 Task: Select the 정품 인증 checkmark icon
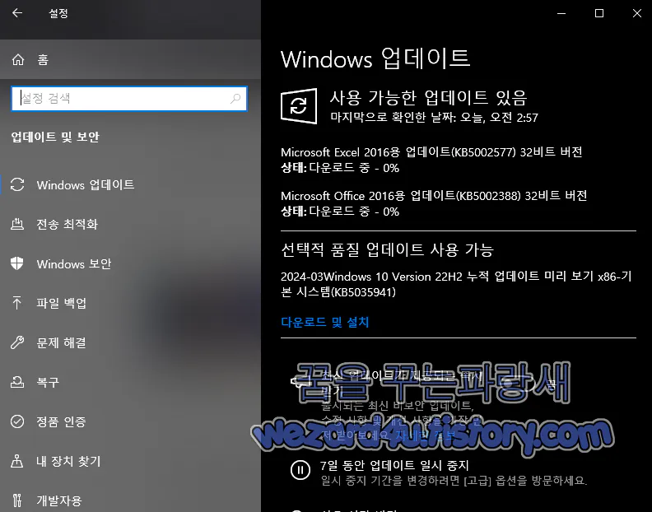click(x=17, y=421)
